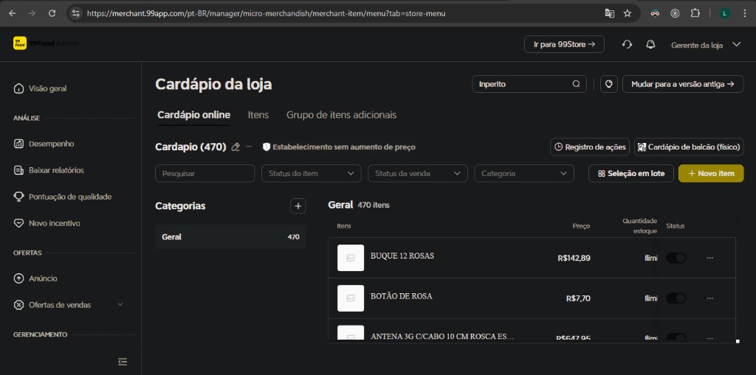Toggle the status switch for BOTÃO DE ROSA
The width and height of the screenshot is (756, 375).
676,298
